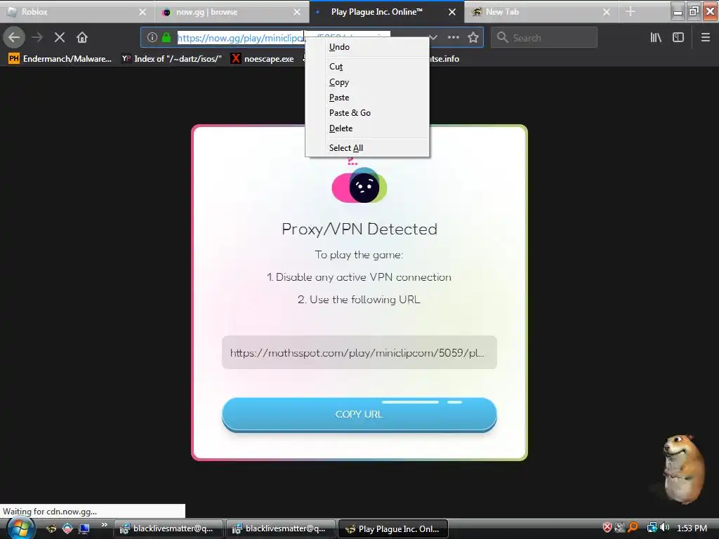Click the mathsspot.com URL field
The width and height of the screenshot is (719, 539).
click(x=359, y=352)
